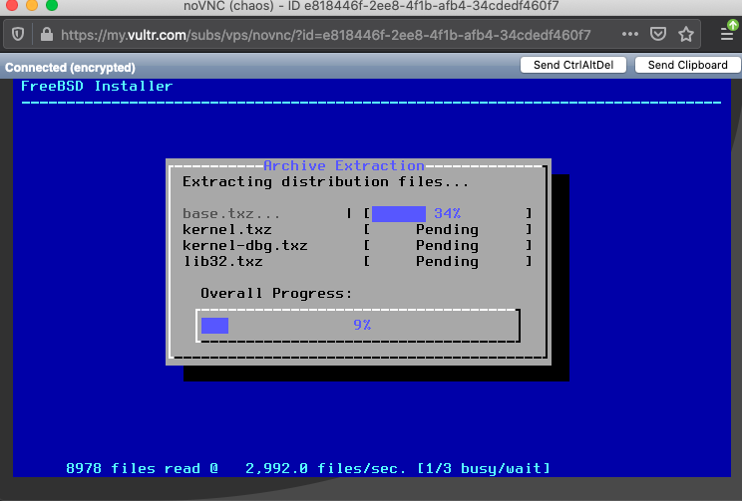Click the tracking protection shield icon
The height and width of the screenshot is (501, 742).
pos(18,34)
